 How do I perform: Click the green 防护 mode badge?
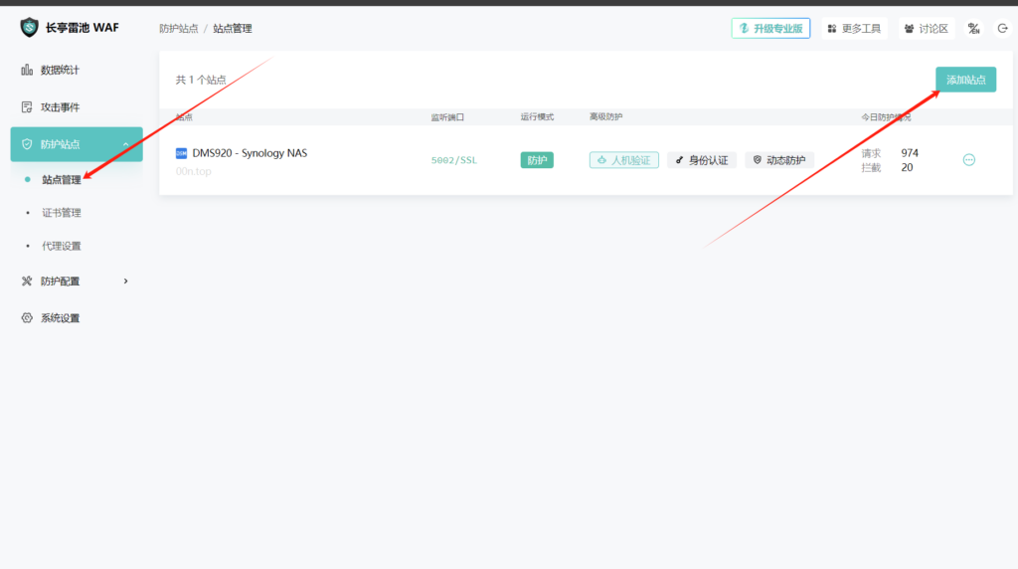click(537, 160)
